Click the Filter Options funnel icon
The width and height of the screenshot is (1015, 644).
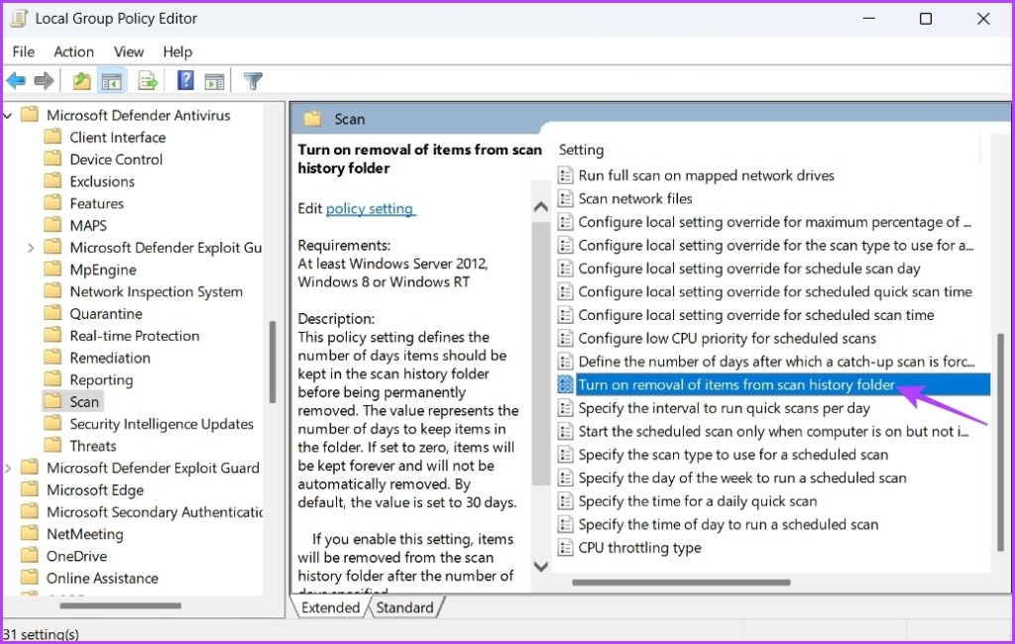[252, 80]
